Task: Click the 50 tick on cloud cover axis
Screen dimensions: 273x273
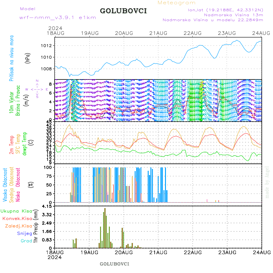Action: click(x=49, y=185)
